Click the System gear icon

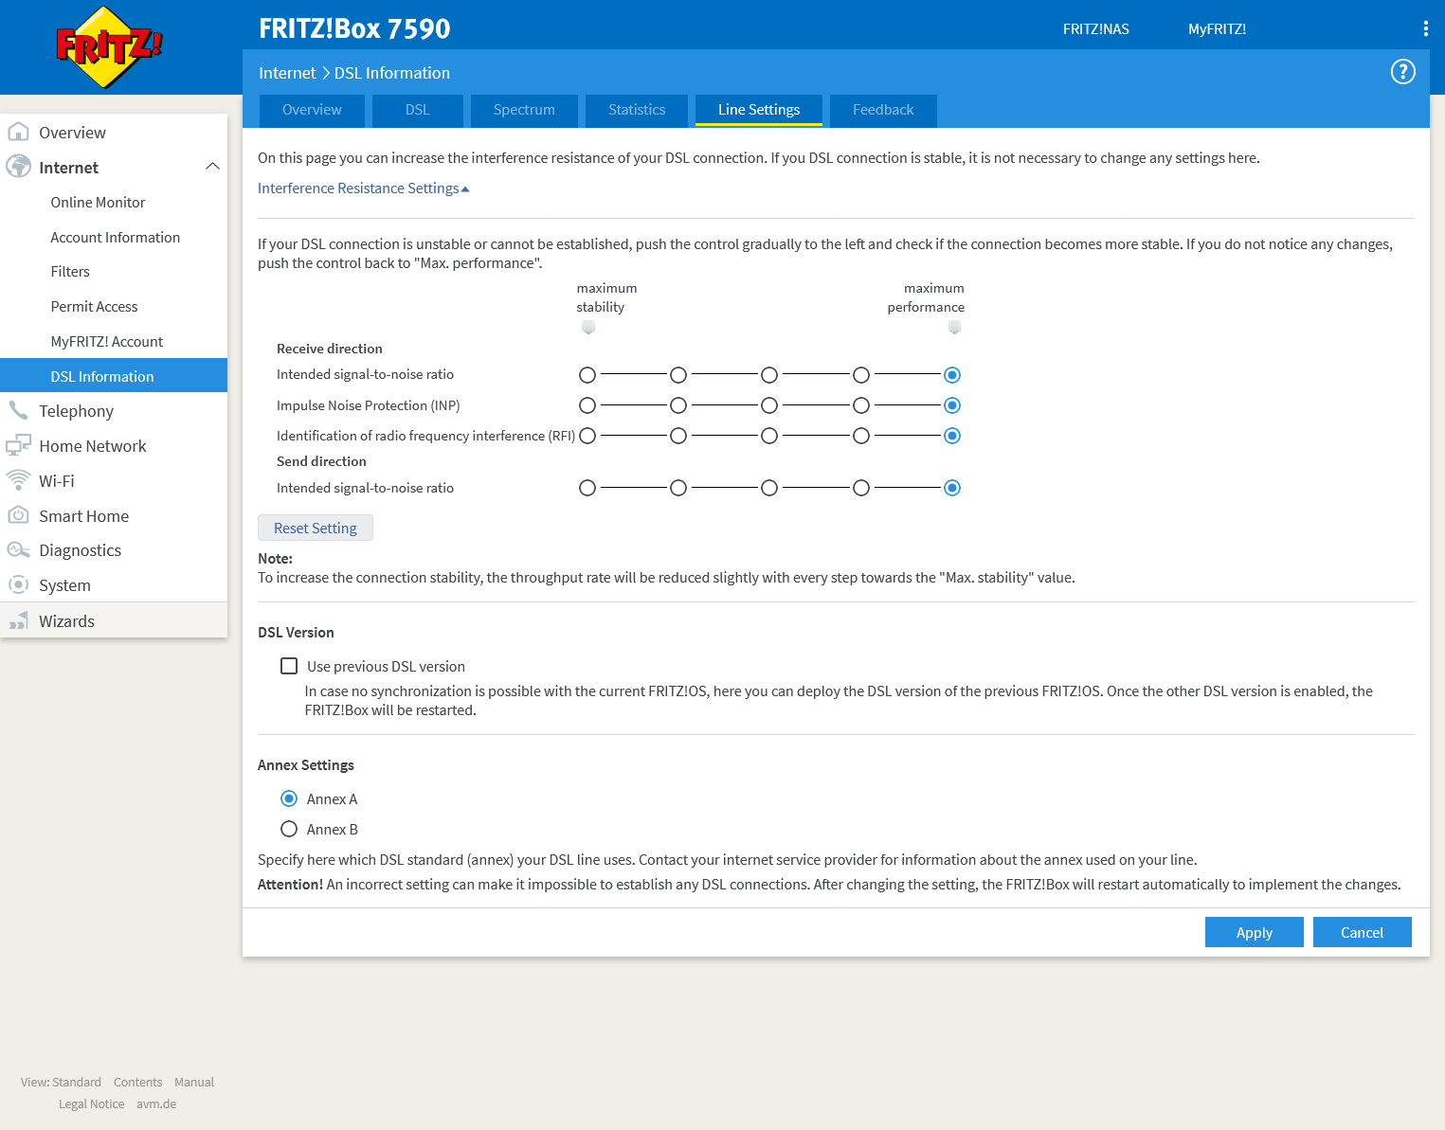18,584
